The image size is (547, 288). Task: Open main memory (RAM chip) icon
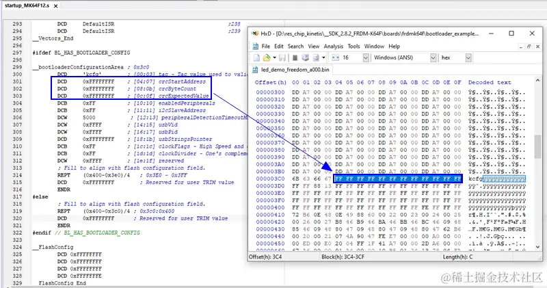[x=295, y=57]
